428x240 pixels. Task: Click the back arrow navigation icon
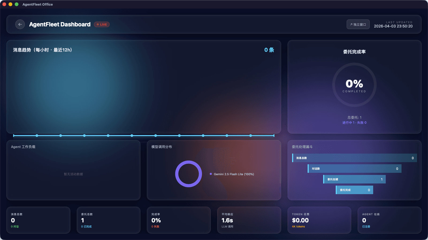pos(20,24)
